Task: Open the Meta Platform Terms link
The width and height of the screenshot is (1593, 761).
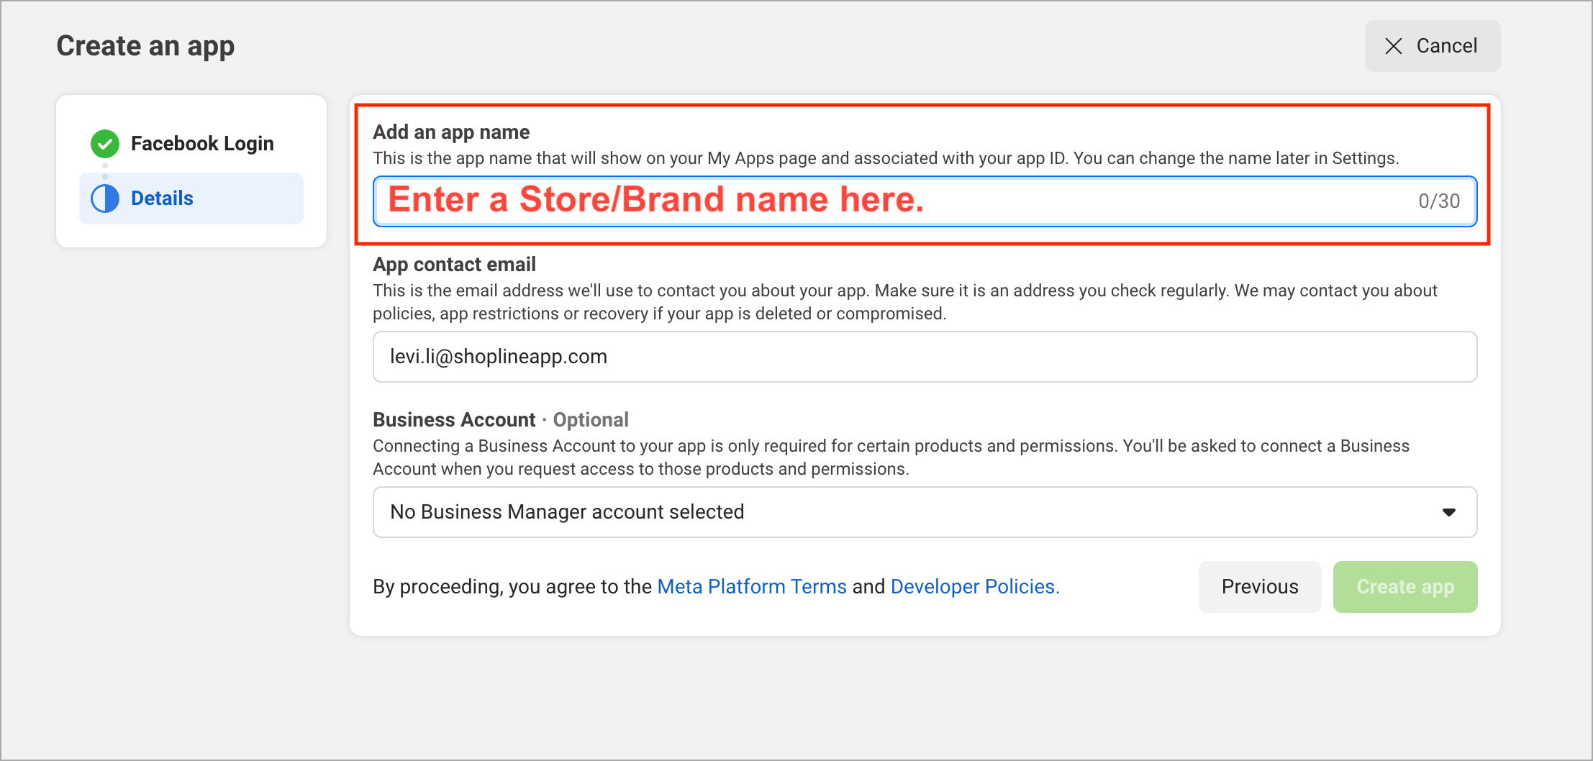Action: pos(752,587)
